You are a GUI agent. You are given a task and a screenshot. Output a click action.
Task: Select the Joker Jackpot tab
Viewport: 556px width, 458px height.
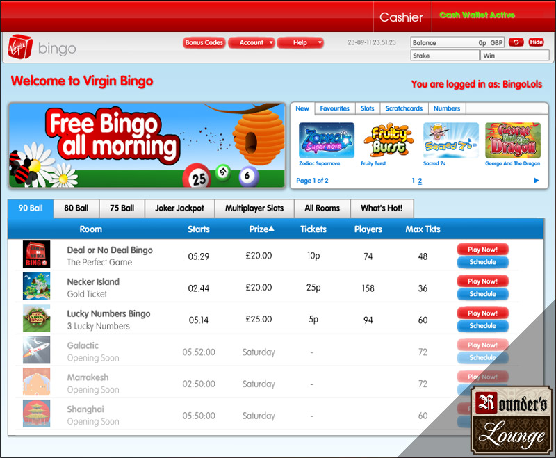tap(180, 208)
